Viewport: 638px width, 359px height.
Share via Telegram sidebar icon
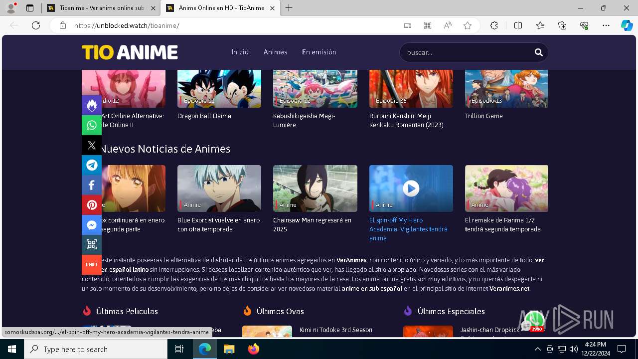(92, 165)
